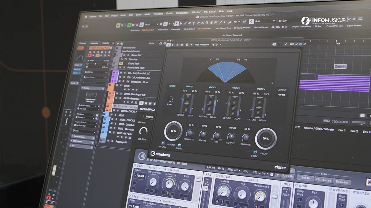The height and width of the screenshot is (208, 371).
Task: Switch to Visibility tab
Action: tap(106, 43)
